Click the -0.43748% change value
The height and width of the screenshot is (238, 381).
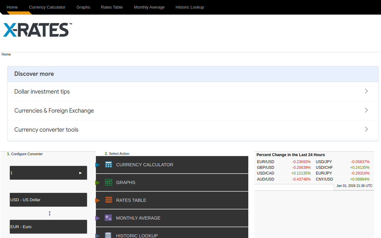301,179
